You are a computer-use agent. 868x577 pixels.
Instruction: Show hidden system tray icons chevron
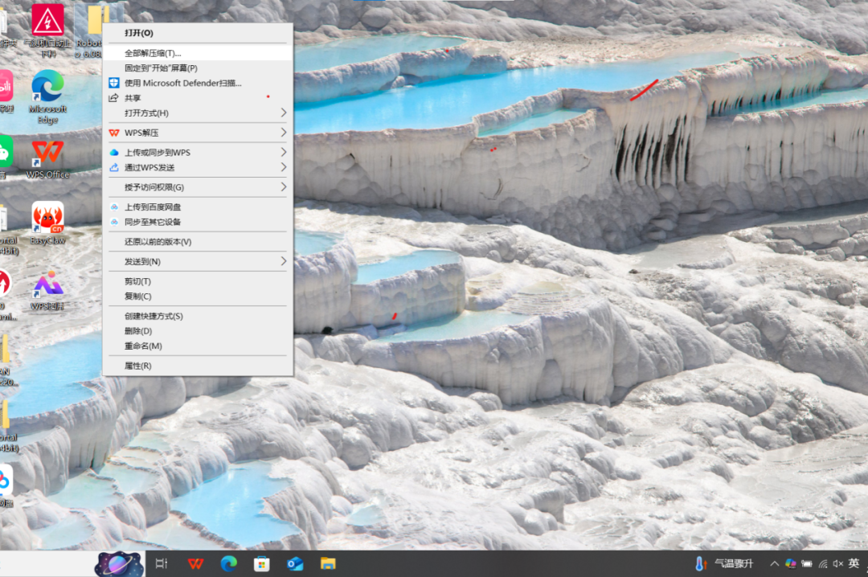click(x=775, y=563)
